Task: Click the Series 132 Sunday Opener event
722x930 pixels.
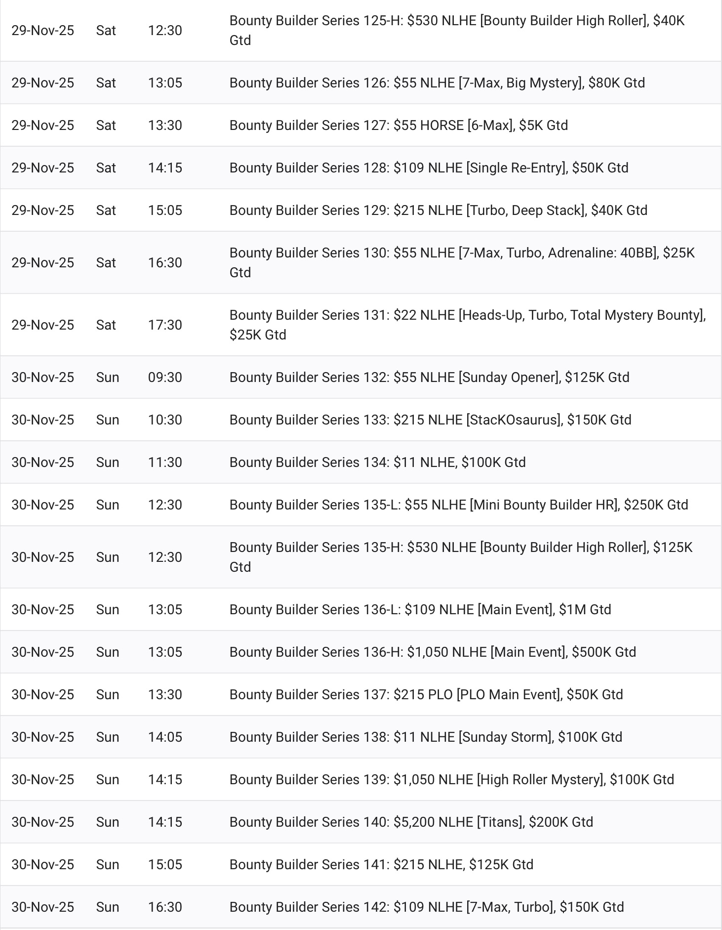Action: [429, 377]
